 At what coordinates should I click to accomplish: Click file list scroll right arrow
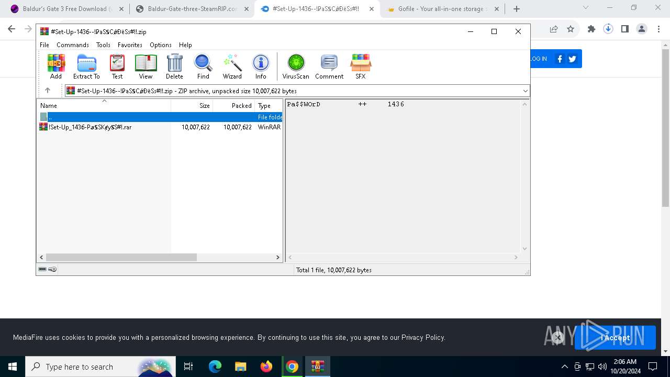pos(278,257)
